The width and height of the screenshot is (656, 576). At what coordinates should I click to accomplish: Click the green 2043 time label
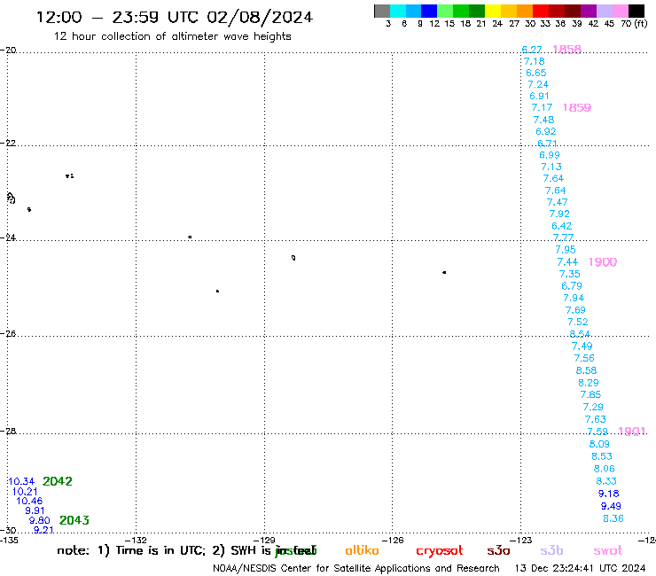(74, 520)
